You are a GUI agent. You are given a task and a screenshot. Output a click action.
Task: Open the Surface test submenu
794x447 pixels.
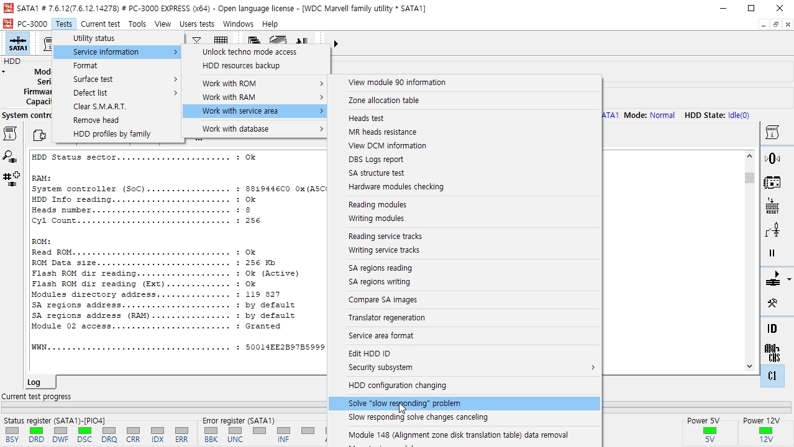[x=117, y=79]
